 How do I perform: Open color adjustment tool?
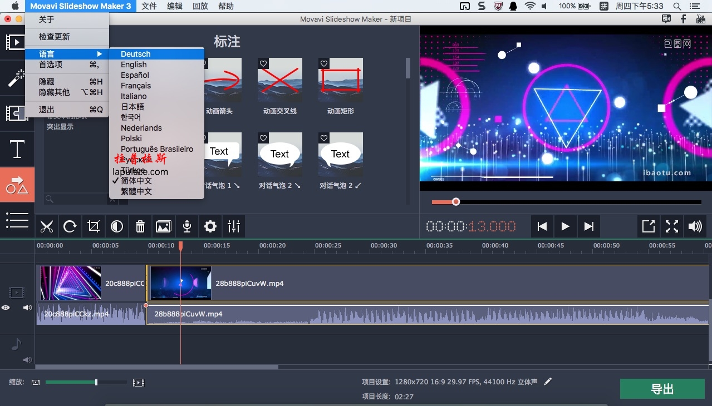click(x=117, y=226)
